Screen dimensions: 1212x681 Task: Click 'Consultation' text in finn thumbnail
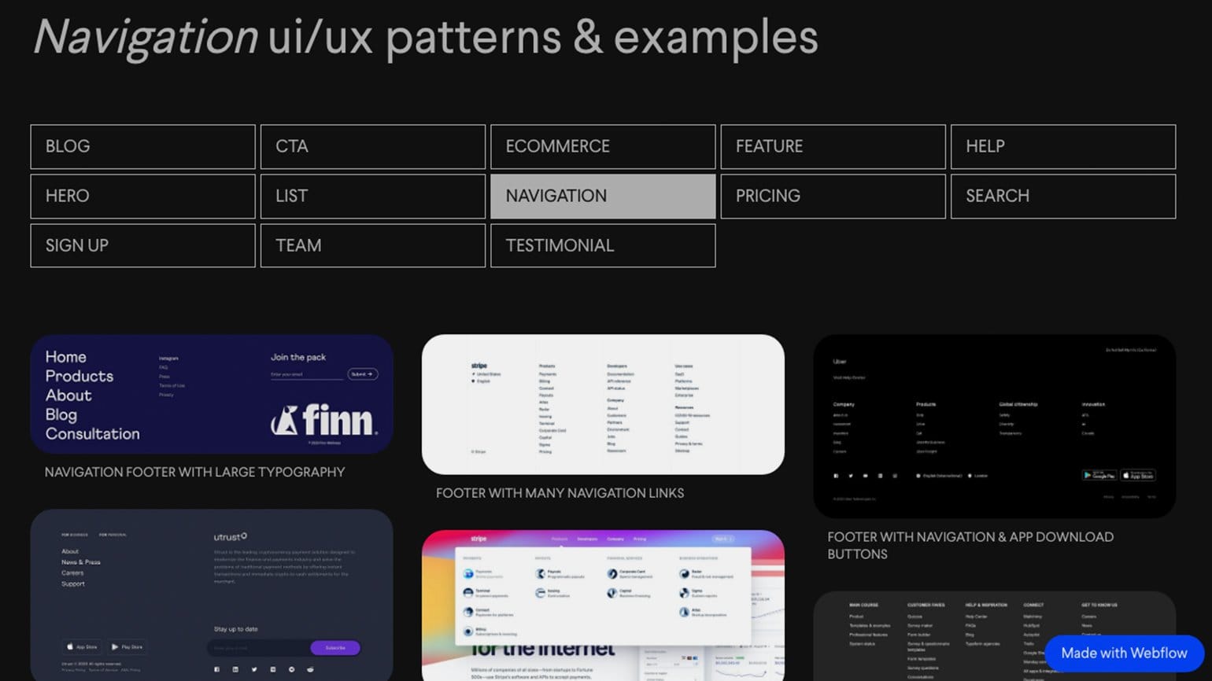(x=92, y=434)
